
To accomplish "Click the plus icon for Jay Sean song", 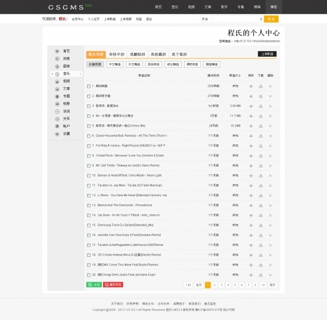I will [x=251, y=215].
